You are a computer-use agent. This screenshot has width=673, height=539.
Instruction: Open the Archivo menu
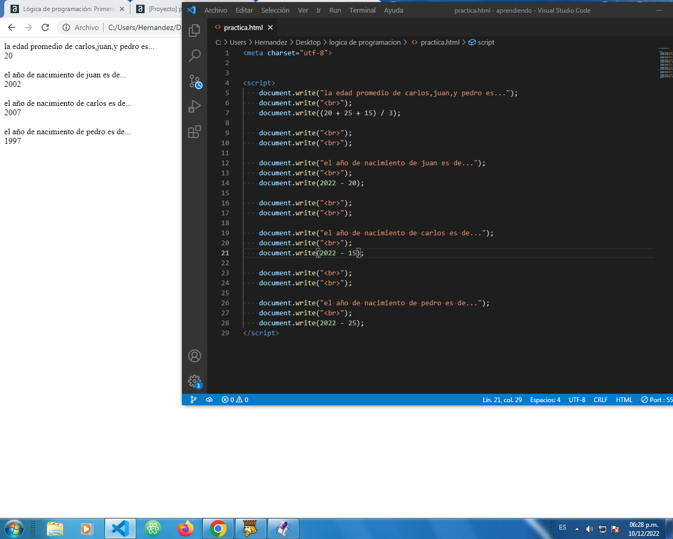(216, 10)
